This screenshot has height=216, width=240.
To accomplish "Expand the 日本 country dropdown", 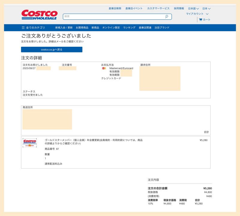I will coord(206,8).
